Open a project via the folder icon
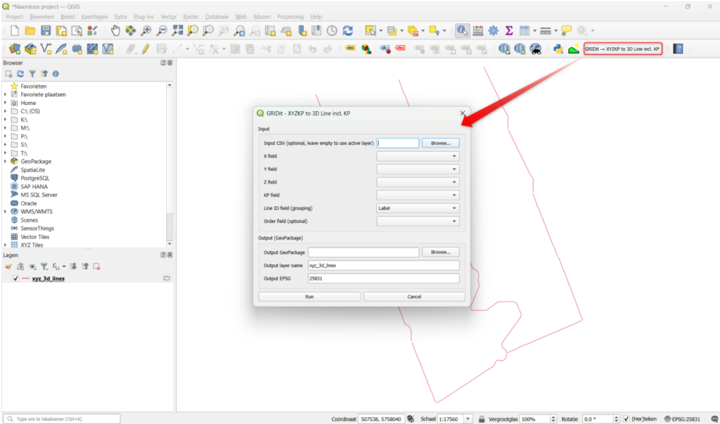 [30, 31]
